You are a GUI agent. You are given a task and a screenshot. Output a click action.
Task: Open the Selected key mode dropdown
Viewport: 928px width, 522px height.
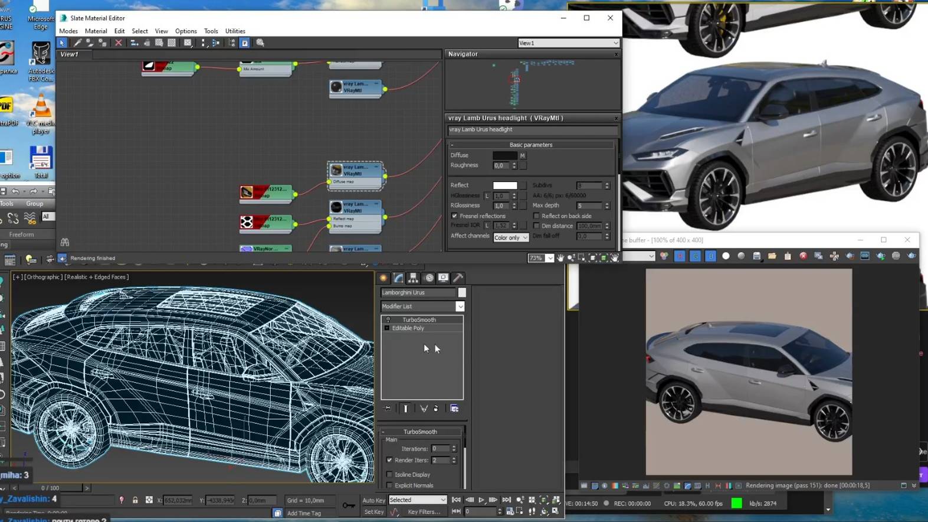(x=418, y=500)
